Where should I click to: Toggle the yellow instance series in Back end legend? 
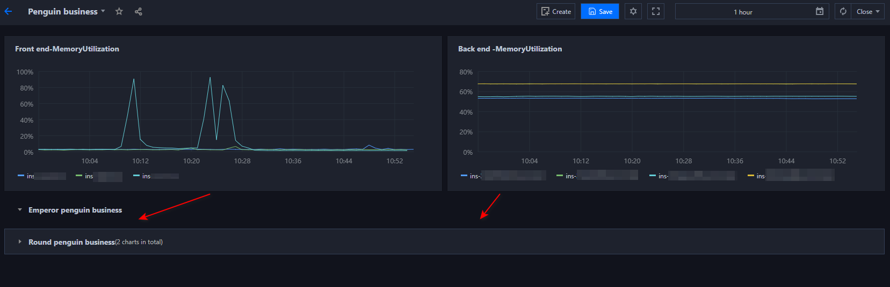pos(760,176)
